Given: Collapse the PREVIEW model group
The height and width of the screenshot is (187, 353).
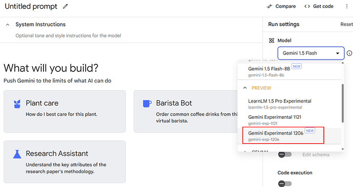Looking at the screenshot, I should point(245,88).
